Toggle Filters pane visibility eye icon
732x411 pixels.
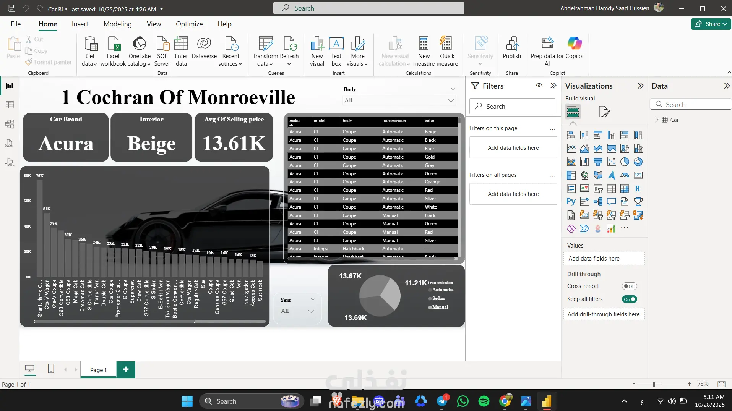[x=539, y=86]
